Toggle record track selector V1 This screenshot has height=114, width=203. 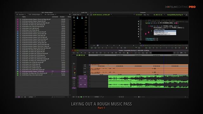85,65
